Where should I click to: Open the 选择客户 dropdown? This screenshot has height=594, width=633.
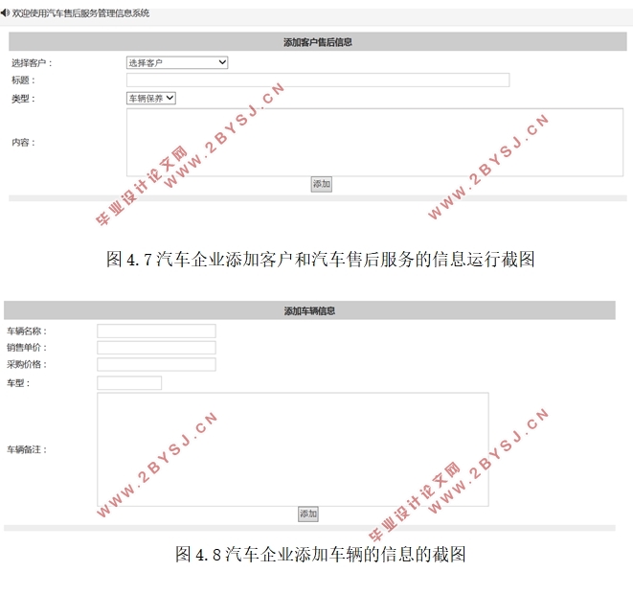pyautogui.click(x=177, y=62)
